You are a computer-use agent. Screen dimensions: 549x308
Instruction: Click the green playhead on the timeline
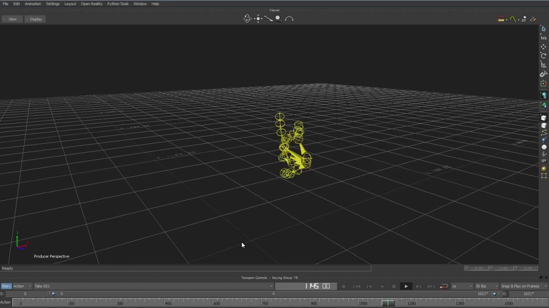pyautogui.click(x=388, y=303)
